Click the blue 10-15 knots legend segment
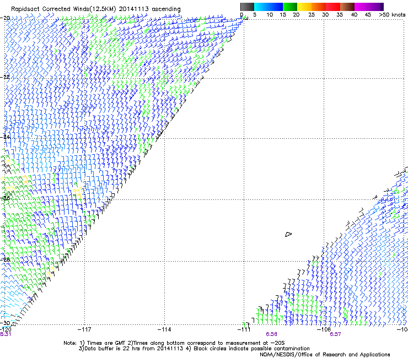The image size is (408, 358). pos(276,7)
